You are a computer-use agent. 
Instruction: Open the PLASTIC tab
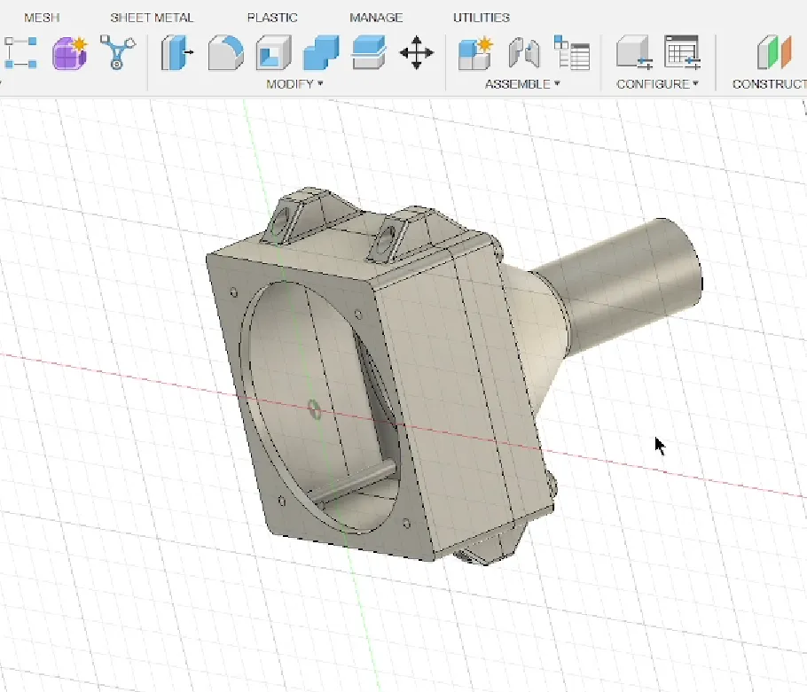coord(272,18)
